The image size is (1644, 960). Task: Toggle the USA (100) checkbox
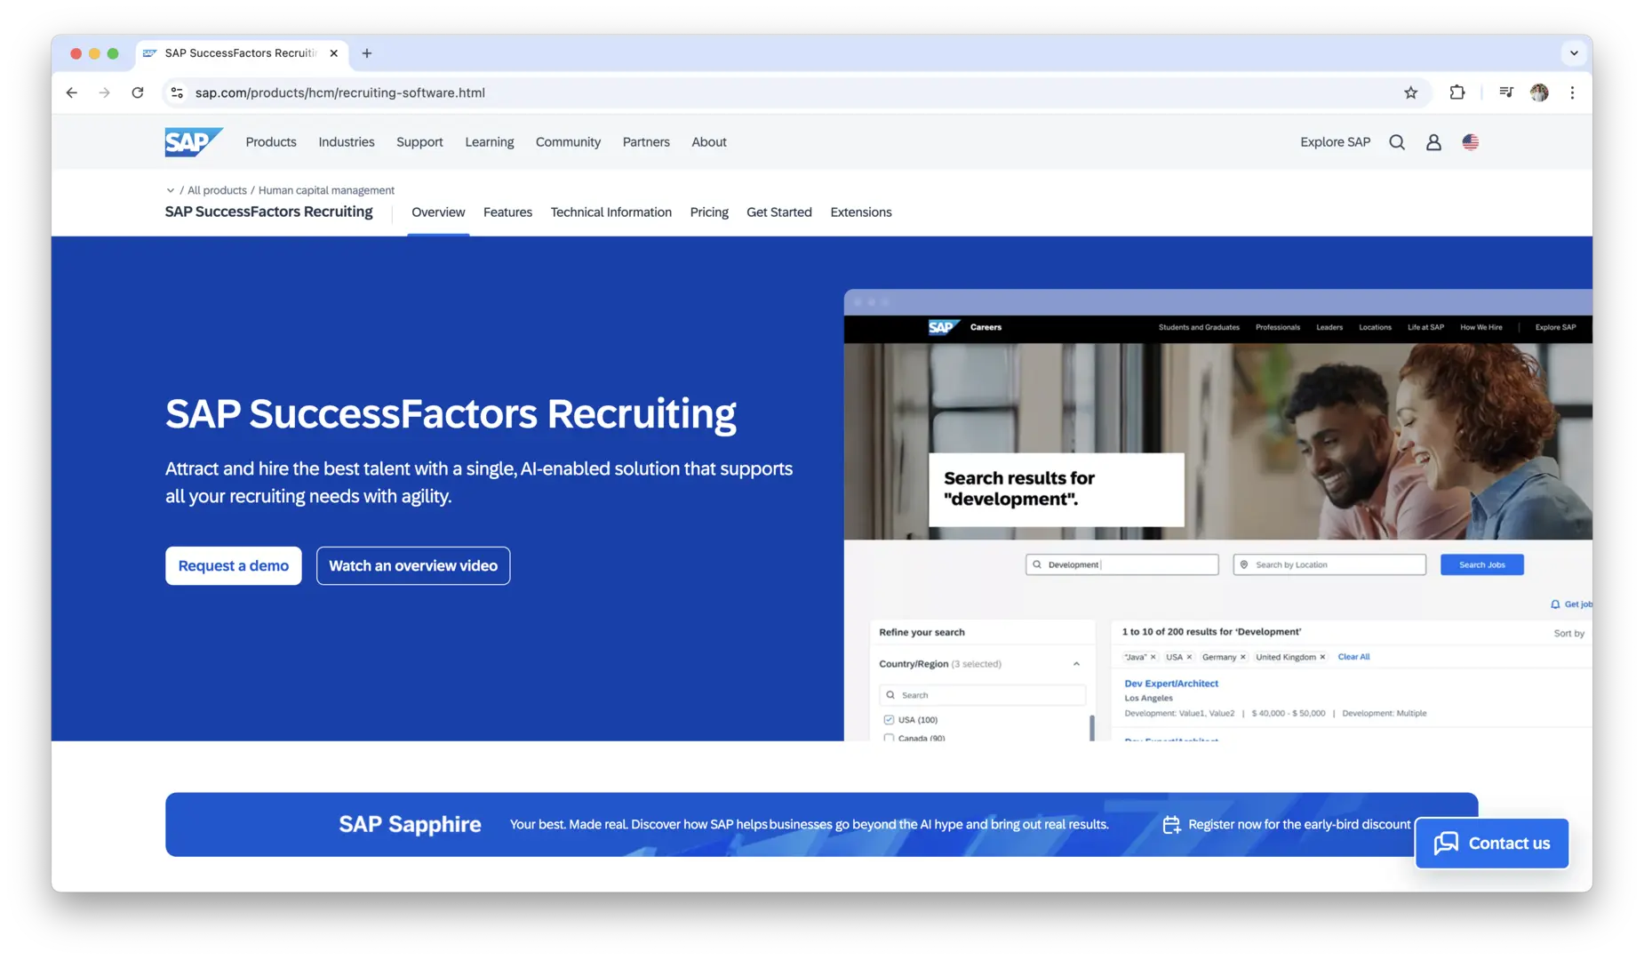click(889, 720)
